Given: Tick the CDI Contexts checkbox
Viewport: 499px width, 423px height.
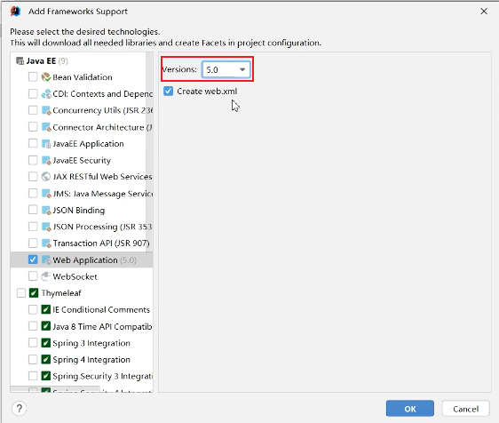Looking at the screenshot, I should 33,93.
